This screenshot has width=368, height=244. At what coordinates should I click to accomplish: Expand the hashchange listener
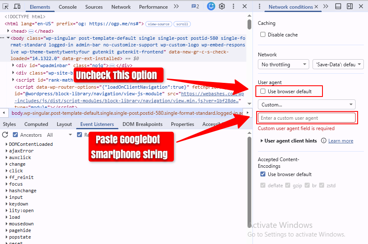pyautogui.click(x=6, y=191)
